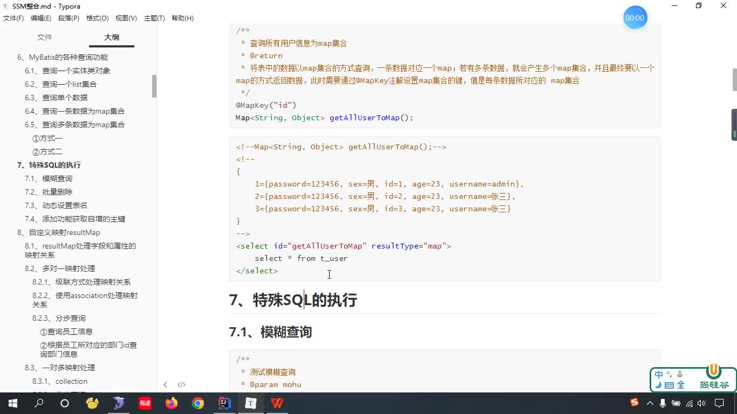
Task: Launch Firefox from the taskbar
Action: (172, 403)
